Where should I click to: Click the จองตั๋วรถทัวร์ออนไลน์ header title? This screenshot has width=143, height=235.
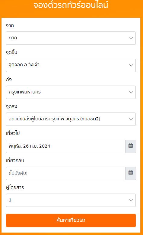pos(71,5)
